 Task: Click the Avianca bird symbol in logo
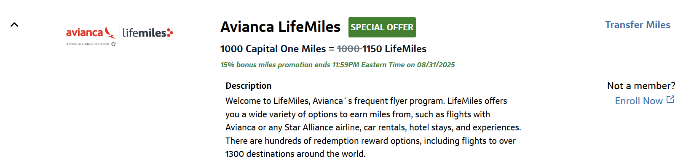click(110, 32)
